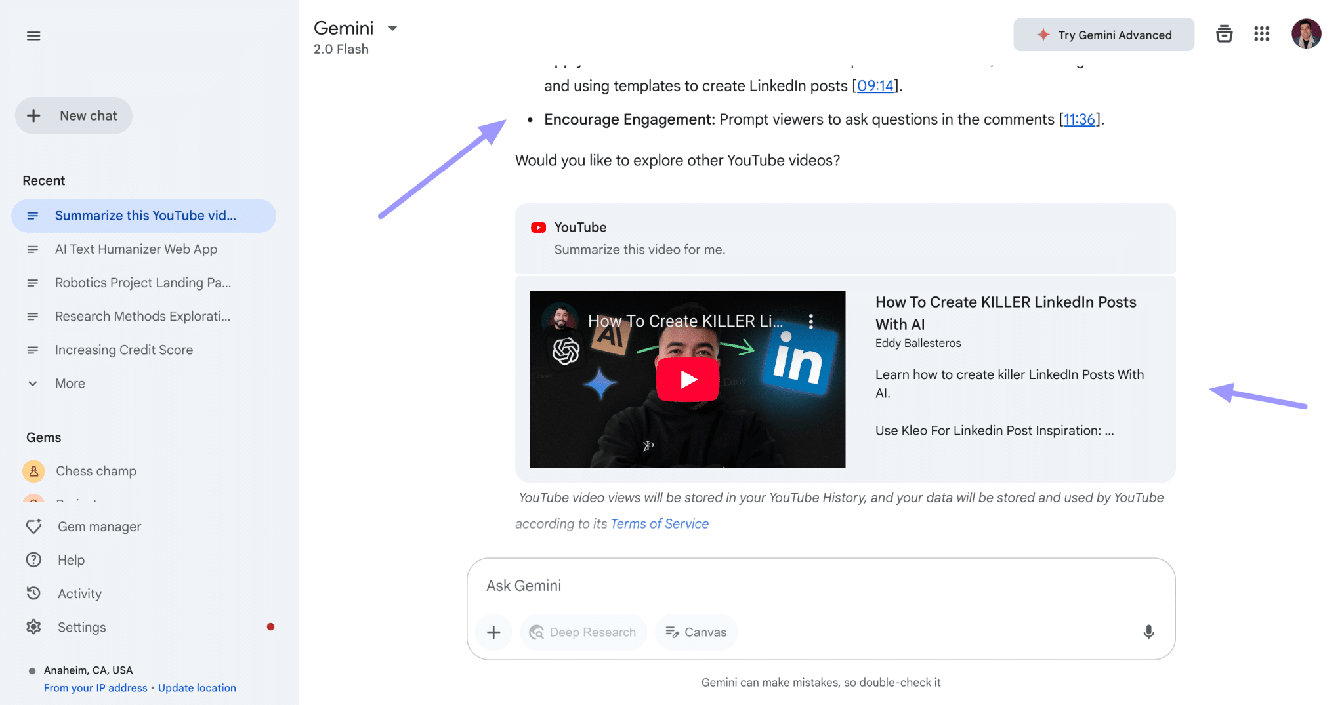Open the AI Text Humanizer Web App chat
This screenshot has height=705, width=1344.
tap(136, 249)
